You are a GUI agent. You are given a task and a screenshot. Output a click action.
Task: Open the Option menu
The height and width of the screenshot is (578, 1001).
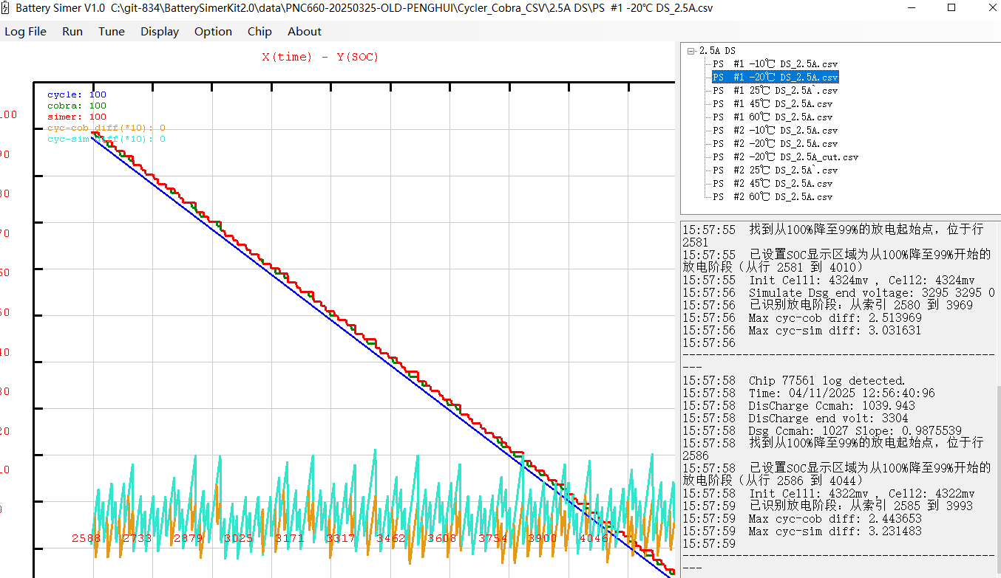click(213, 32)
